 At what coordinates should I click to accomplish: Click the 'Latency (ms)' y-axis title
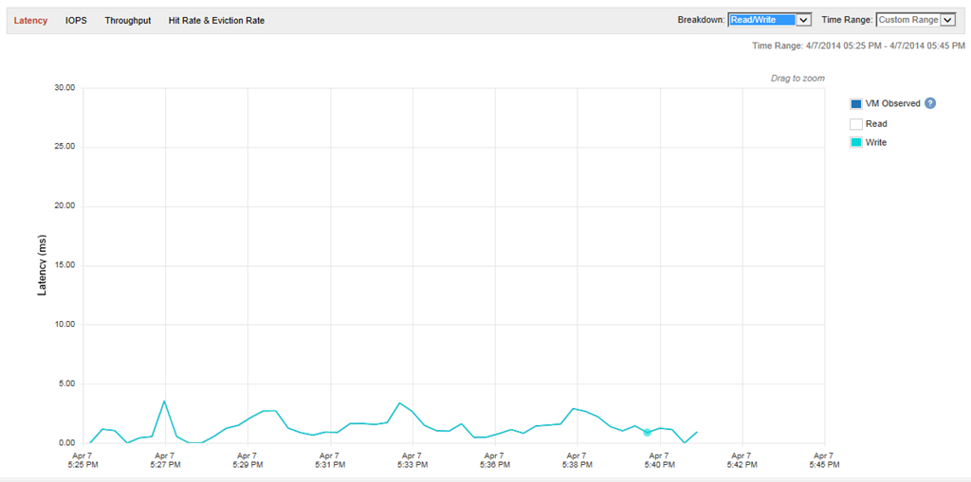point(42,265)
